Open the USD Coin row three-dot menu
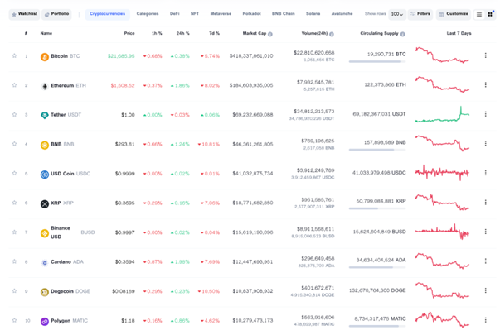Viewport: 500px width, 335px height. (485, 173)
